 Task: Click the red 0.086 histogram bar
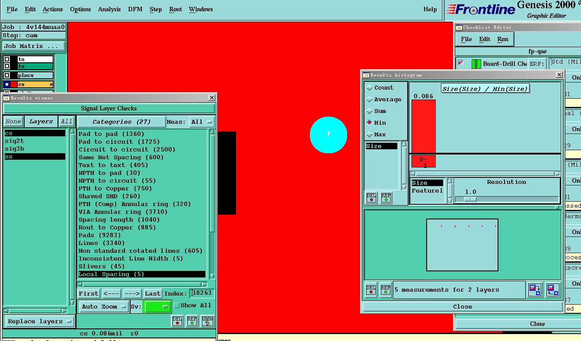424,126
